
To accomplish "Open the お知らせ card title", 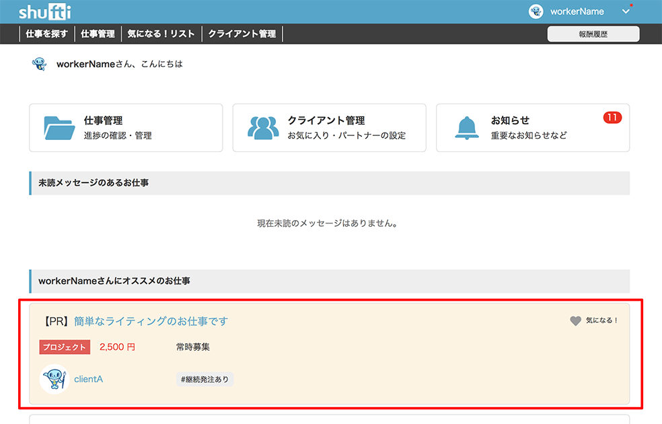I will tap(510, 120).
